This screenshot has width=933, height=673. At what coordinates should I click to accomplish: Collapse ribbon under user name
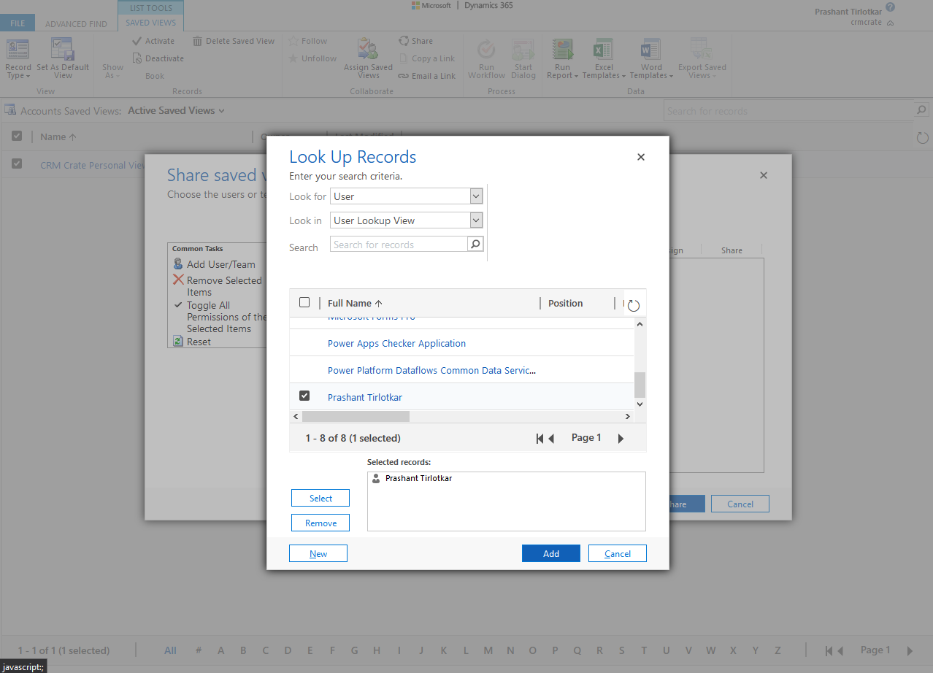coord(889,23)
